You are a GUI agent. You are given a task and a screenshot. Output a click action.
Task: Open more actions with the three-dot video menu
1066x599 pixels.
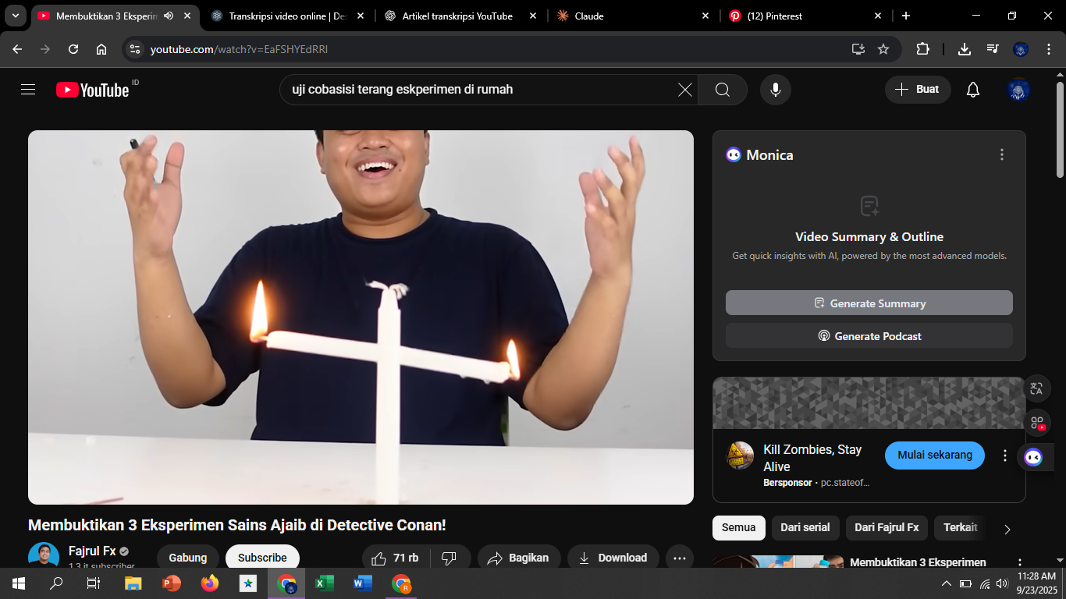(680, 557)
